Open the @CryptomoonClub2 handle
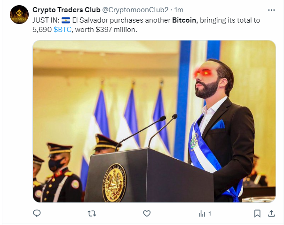This screenshot has width=284, height=225. tap(135, 10)
